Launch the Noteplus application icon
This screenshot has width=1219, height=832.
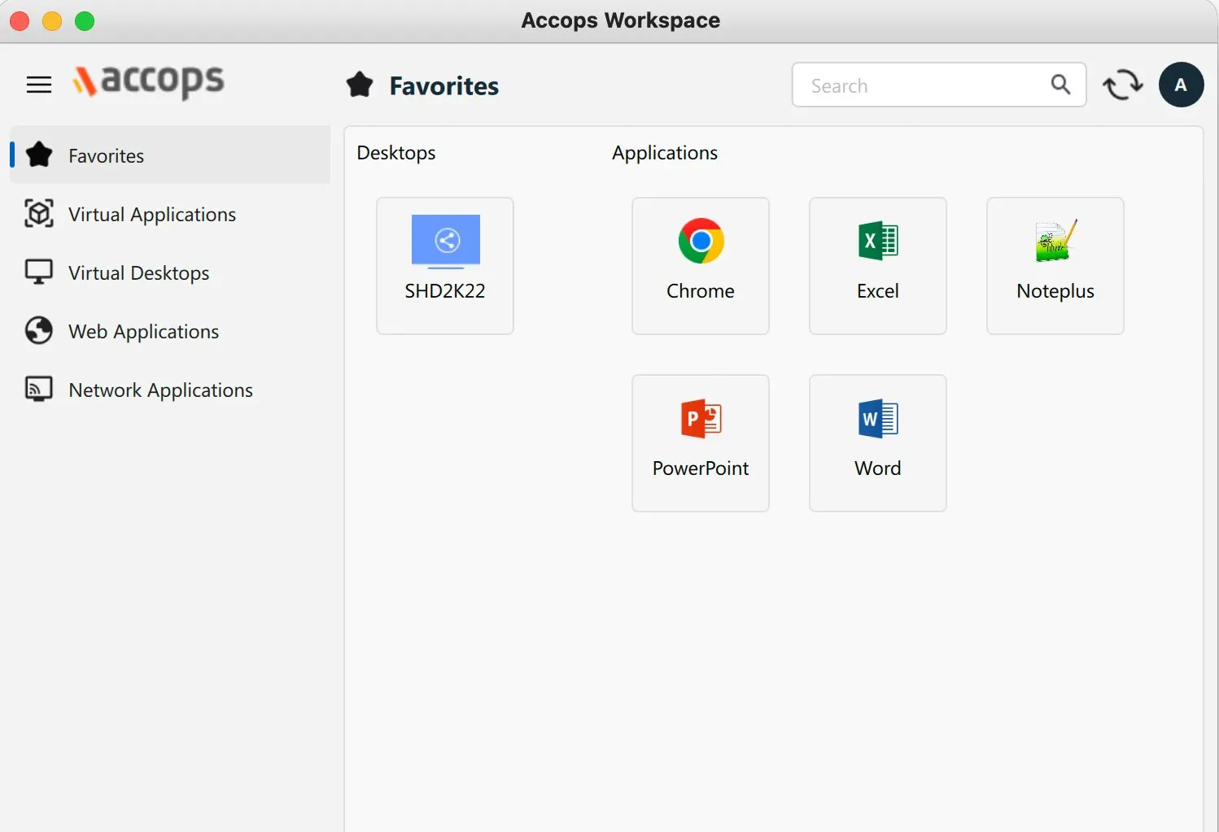tap(1055, 241)
